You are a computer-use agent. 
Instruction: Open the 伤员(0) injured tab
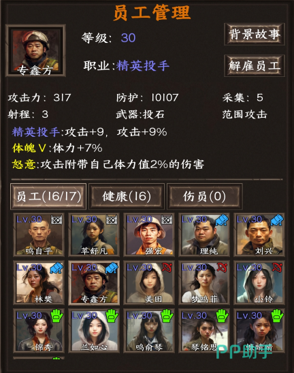click(205, 196)
